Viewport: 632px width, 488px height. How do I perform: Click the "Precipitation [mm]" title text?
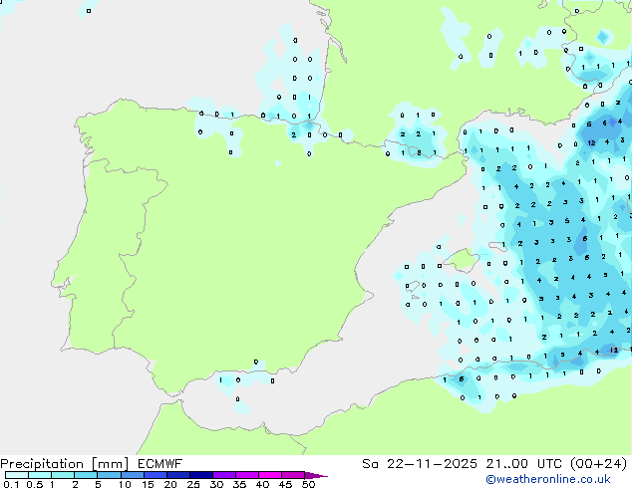tap(65, 464)
